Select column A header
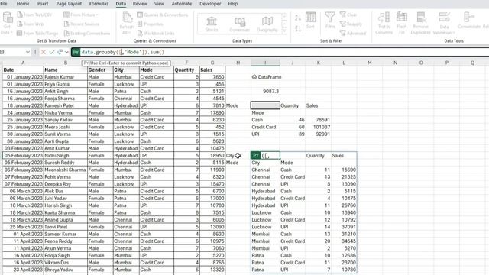Viewport: 489px width, 275px height. [23, 63]
